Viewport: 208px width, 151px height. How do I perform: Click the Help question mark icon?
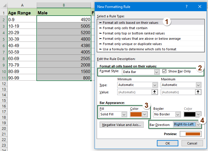coord(187,6)
